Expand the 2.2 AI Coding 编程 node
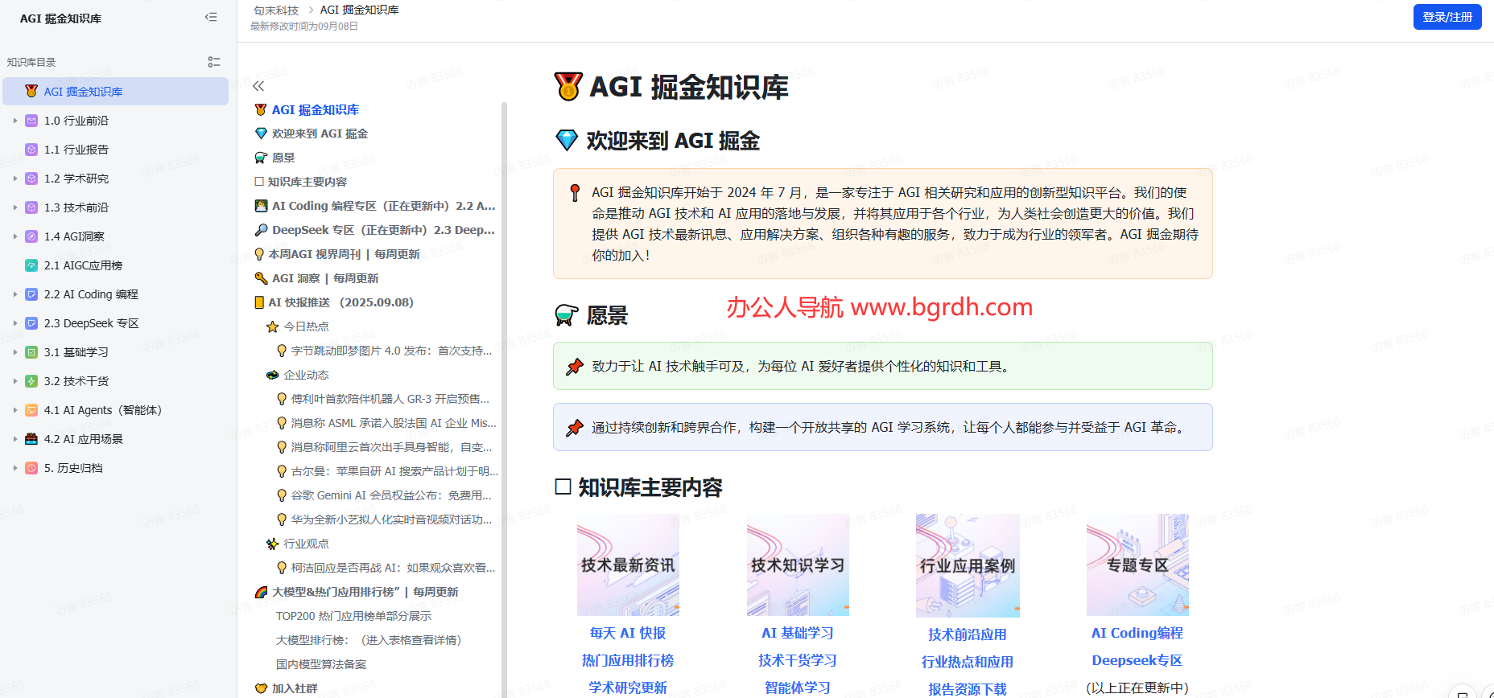This screenshot has height=698, width=1494. point(14,294)
